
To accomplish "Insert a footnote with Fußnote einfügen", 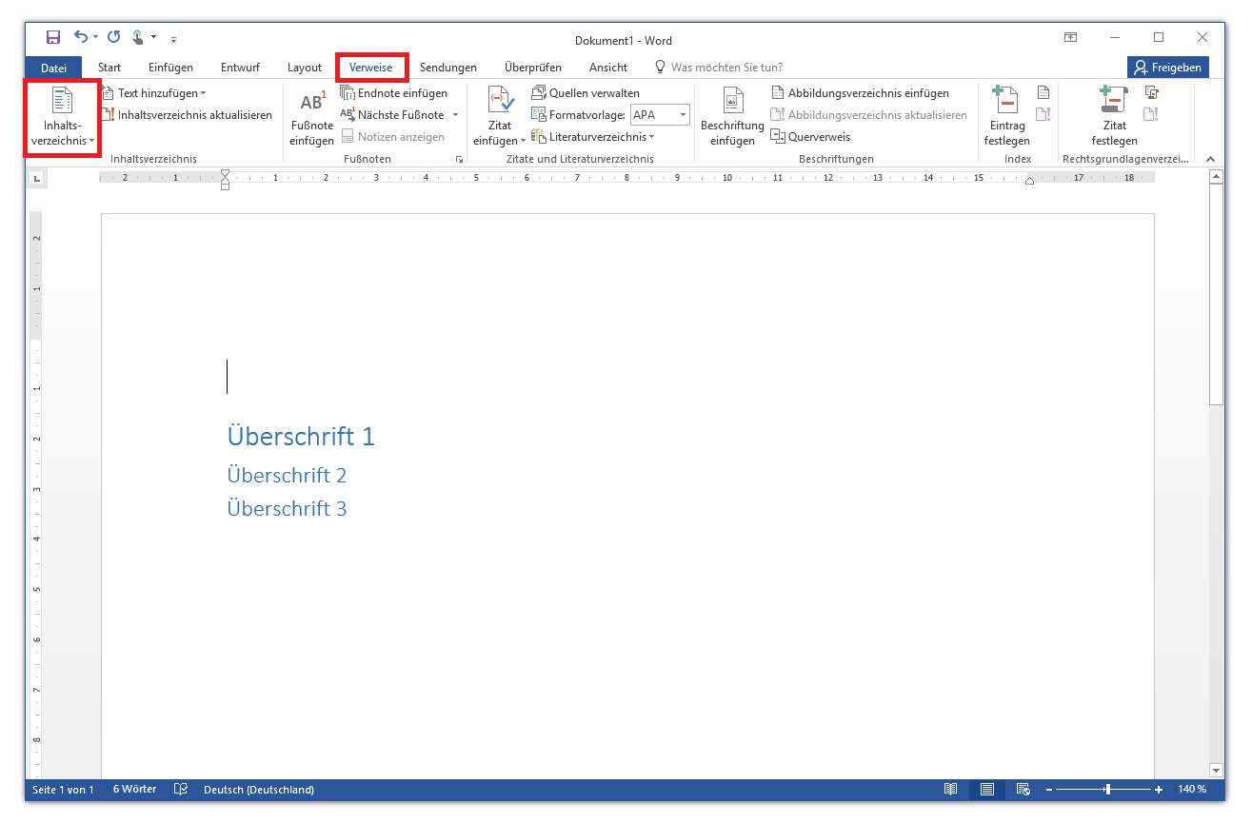I will point(312,118).
